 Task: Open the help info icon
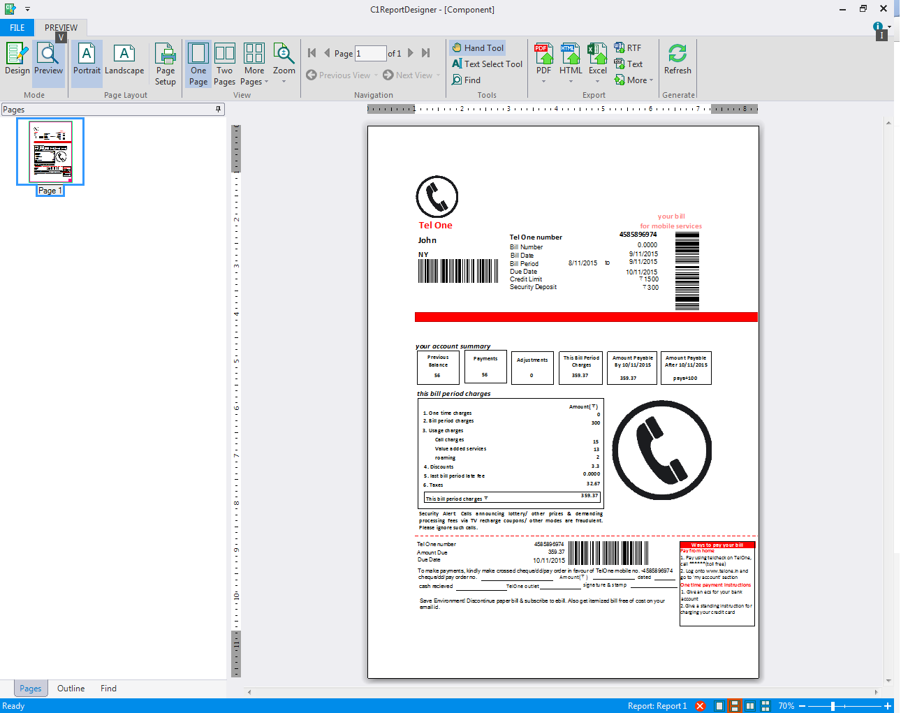pos(878,27)
